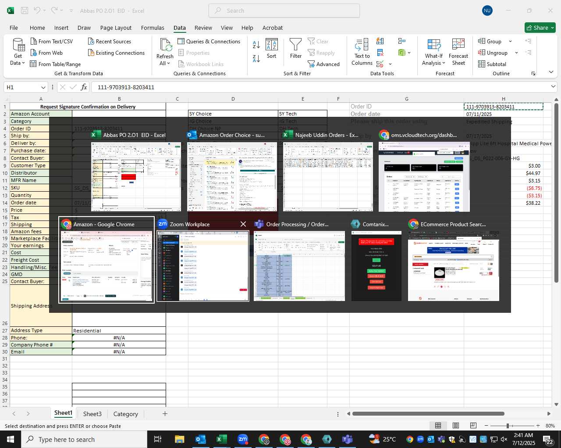Image resolution: width=561 pixels, height=448 pixels.
Task: Switch to Page Break Preview in status bar
Action: coord(473,426)
